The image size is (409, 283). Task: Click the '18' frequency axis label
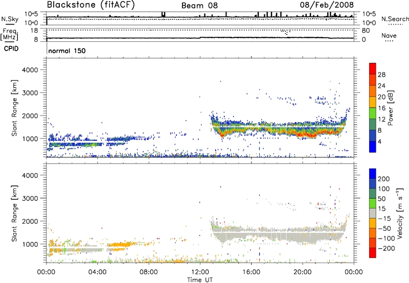[x=34, y=31]
